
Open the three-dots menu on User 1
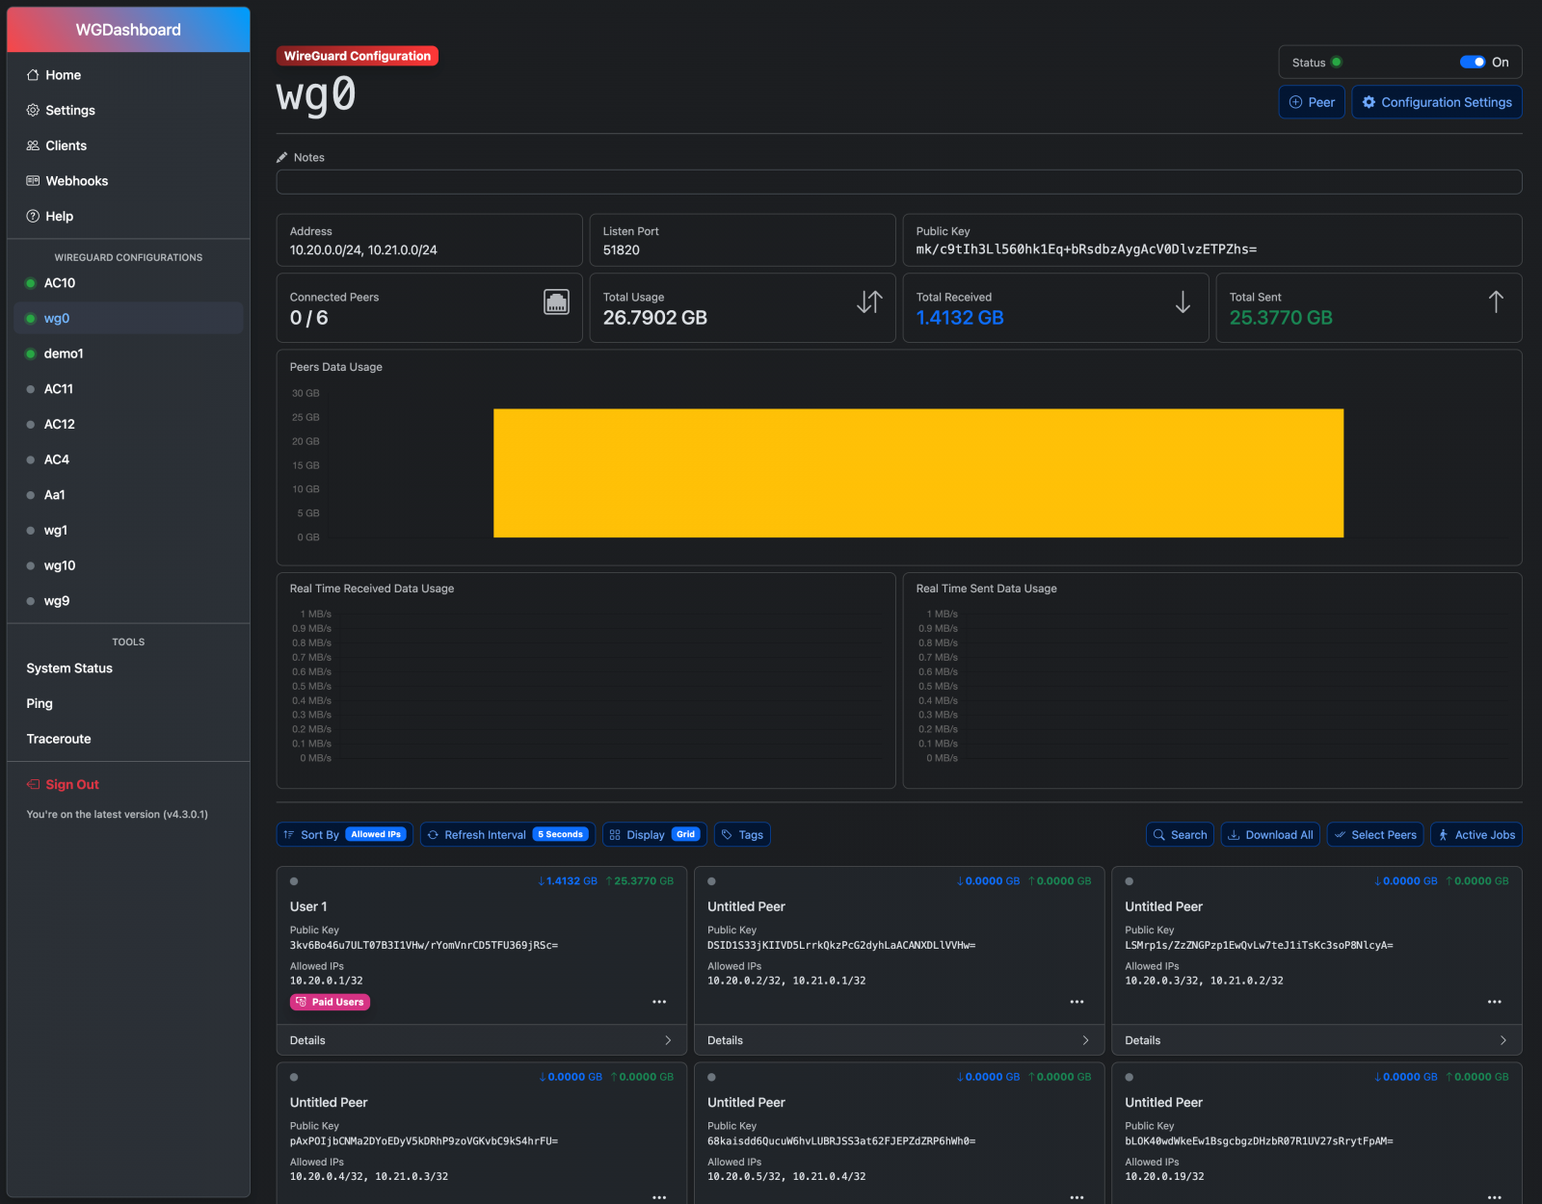[659, 1002]
